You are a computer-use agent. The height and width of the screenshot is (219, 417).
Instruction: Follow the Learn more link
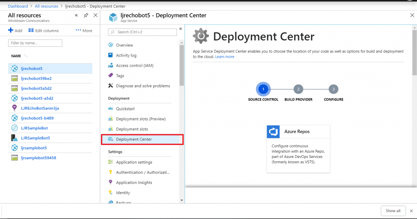(x=225, y=57)
